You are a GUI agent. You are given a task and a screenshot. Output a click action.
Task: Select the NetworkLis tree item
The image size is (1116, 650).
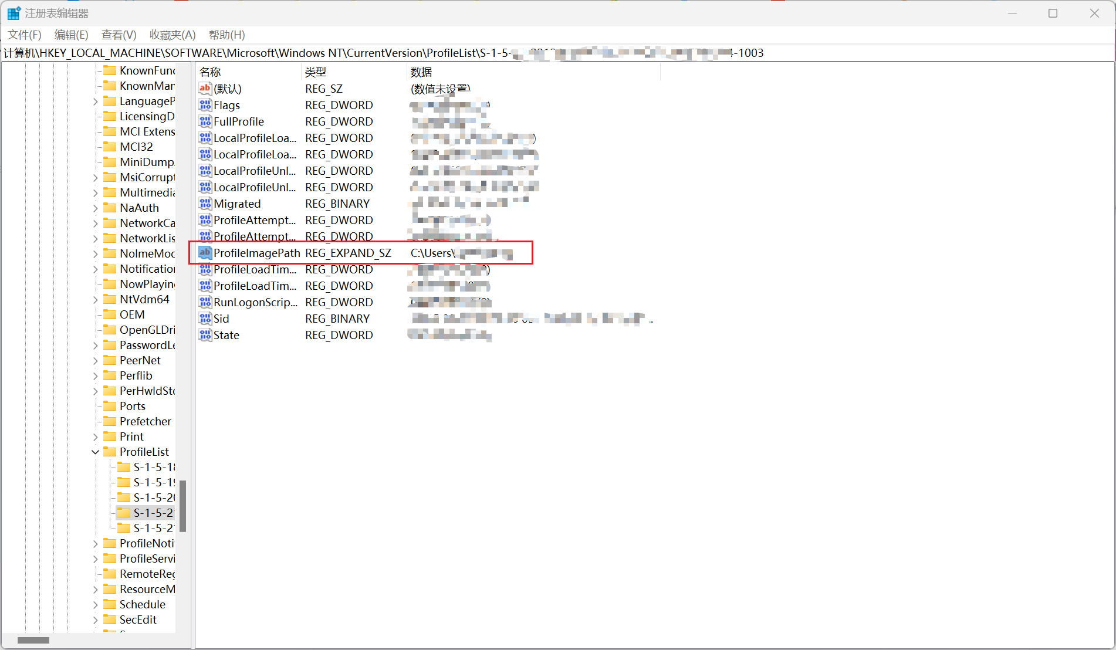[147, 238]
